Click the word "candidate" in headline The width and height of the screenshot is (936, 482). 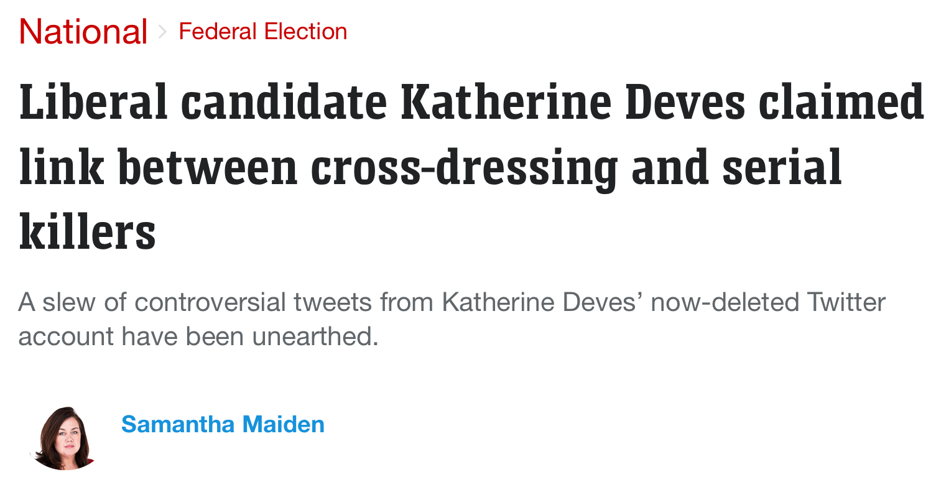[285, 101]
